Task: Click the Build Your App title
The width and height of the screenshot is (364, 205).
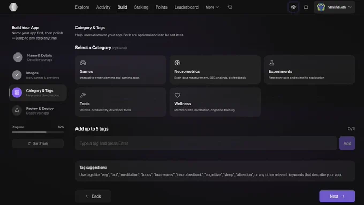Action: (x=25, y=28)
